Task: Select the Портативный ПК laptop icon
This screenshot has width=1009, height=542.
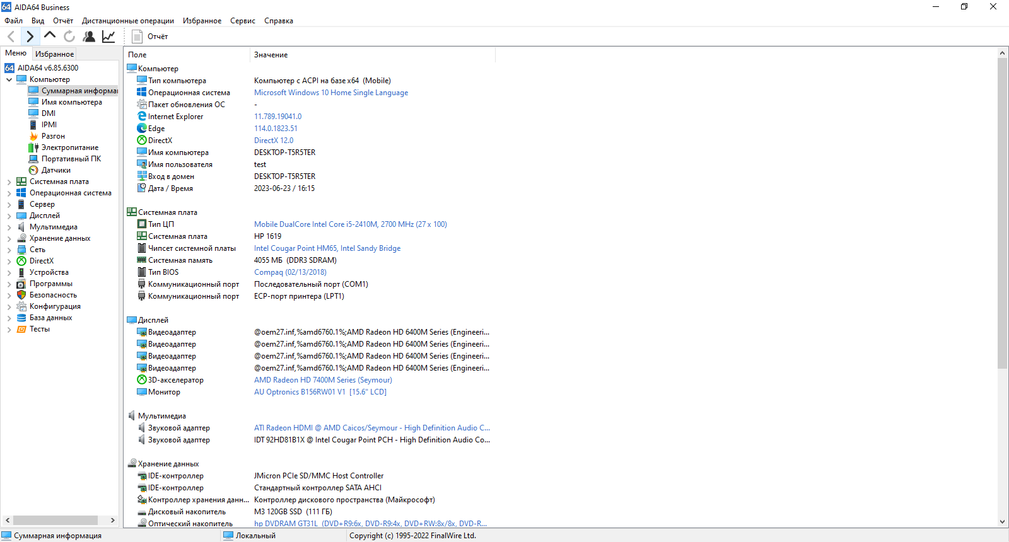Action: [x=33, y=159]
